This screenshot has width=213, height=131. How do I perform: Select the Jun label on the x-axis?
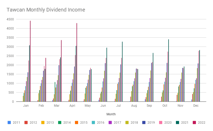click(103, 106)
